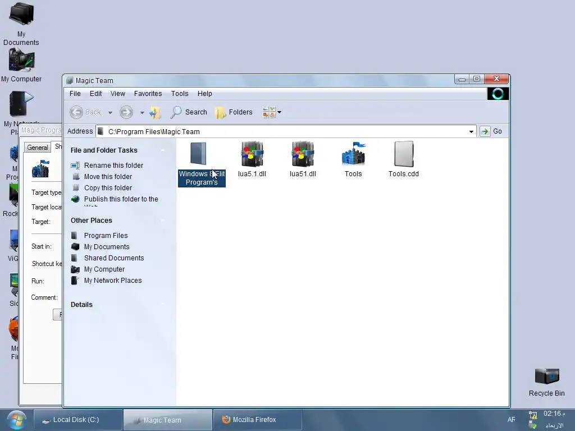Screen dimensions: 575x431
Task: Collapse the Other Places section
Action: pos(163,220)
